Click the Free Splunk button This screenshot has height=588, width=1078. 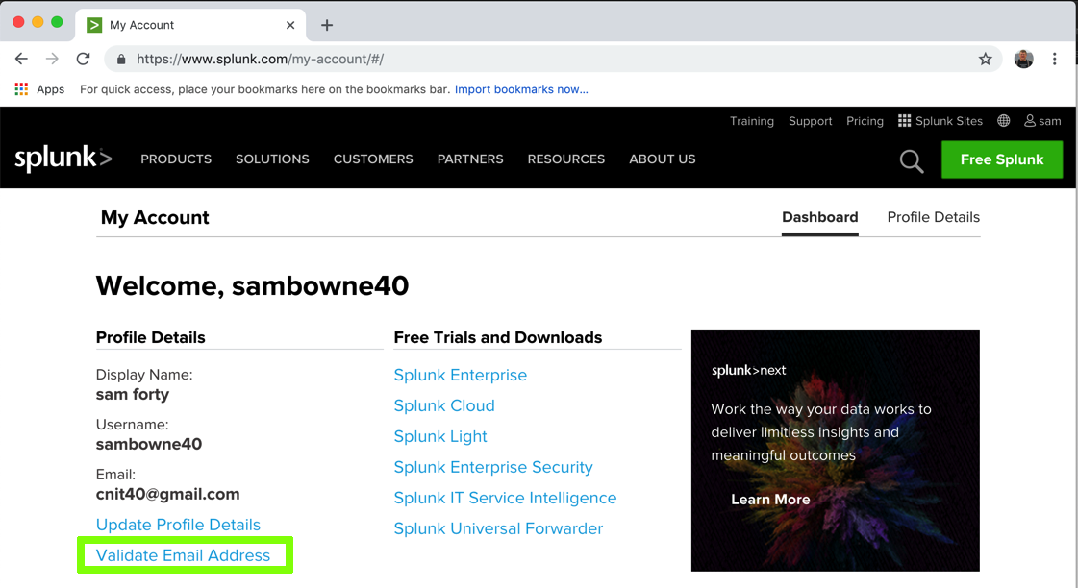point(1001,159)
